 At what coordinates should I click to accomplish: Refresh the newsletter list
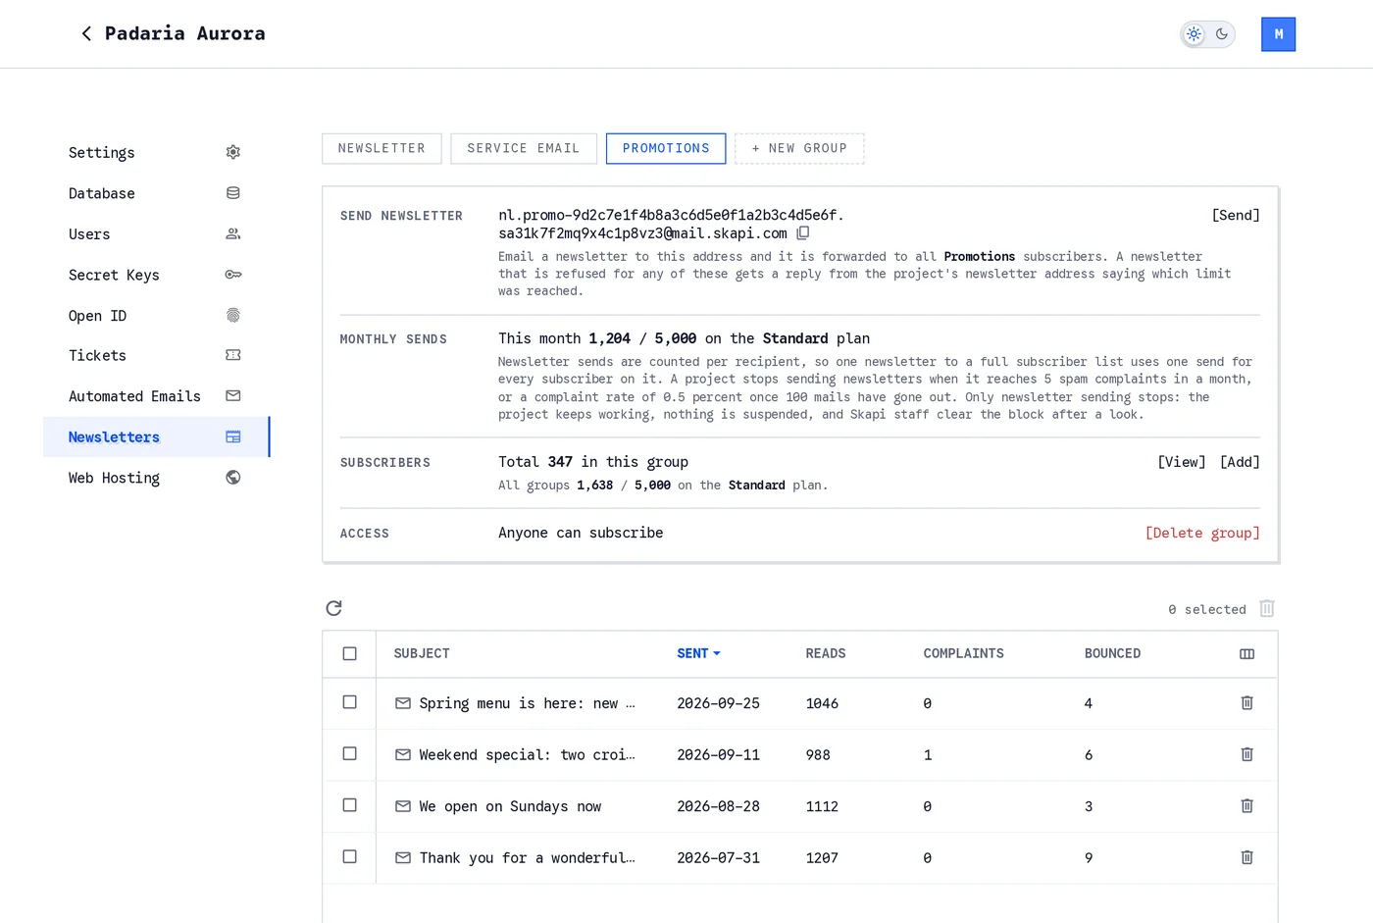point(333,608)
